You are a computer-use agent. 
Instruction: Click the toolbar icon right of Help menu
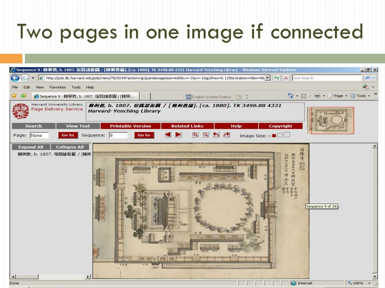point(365,87)
